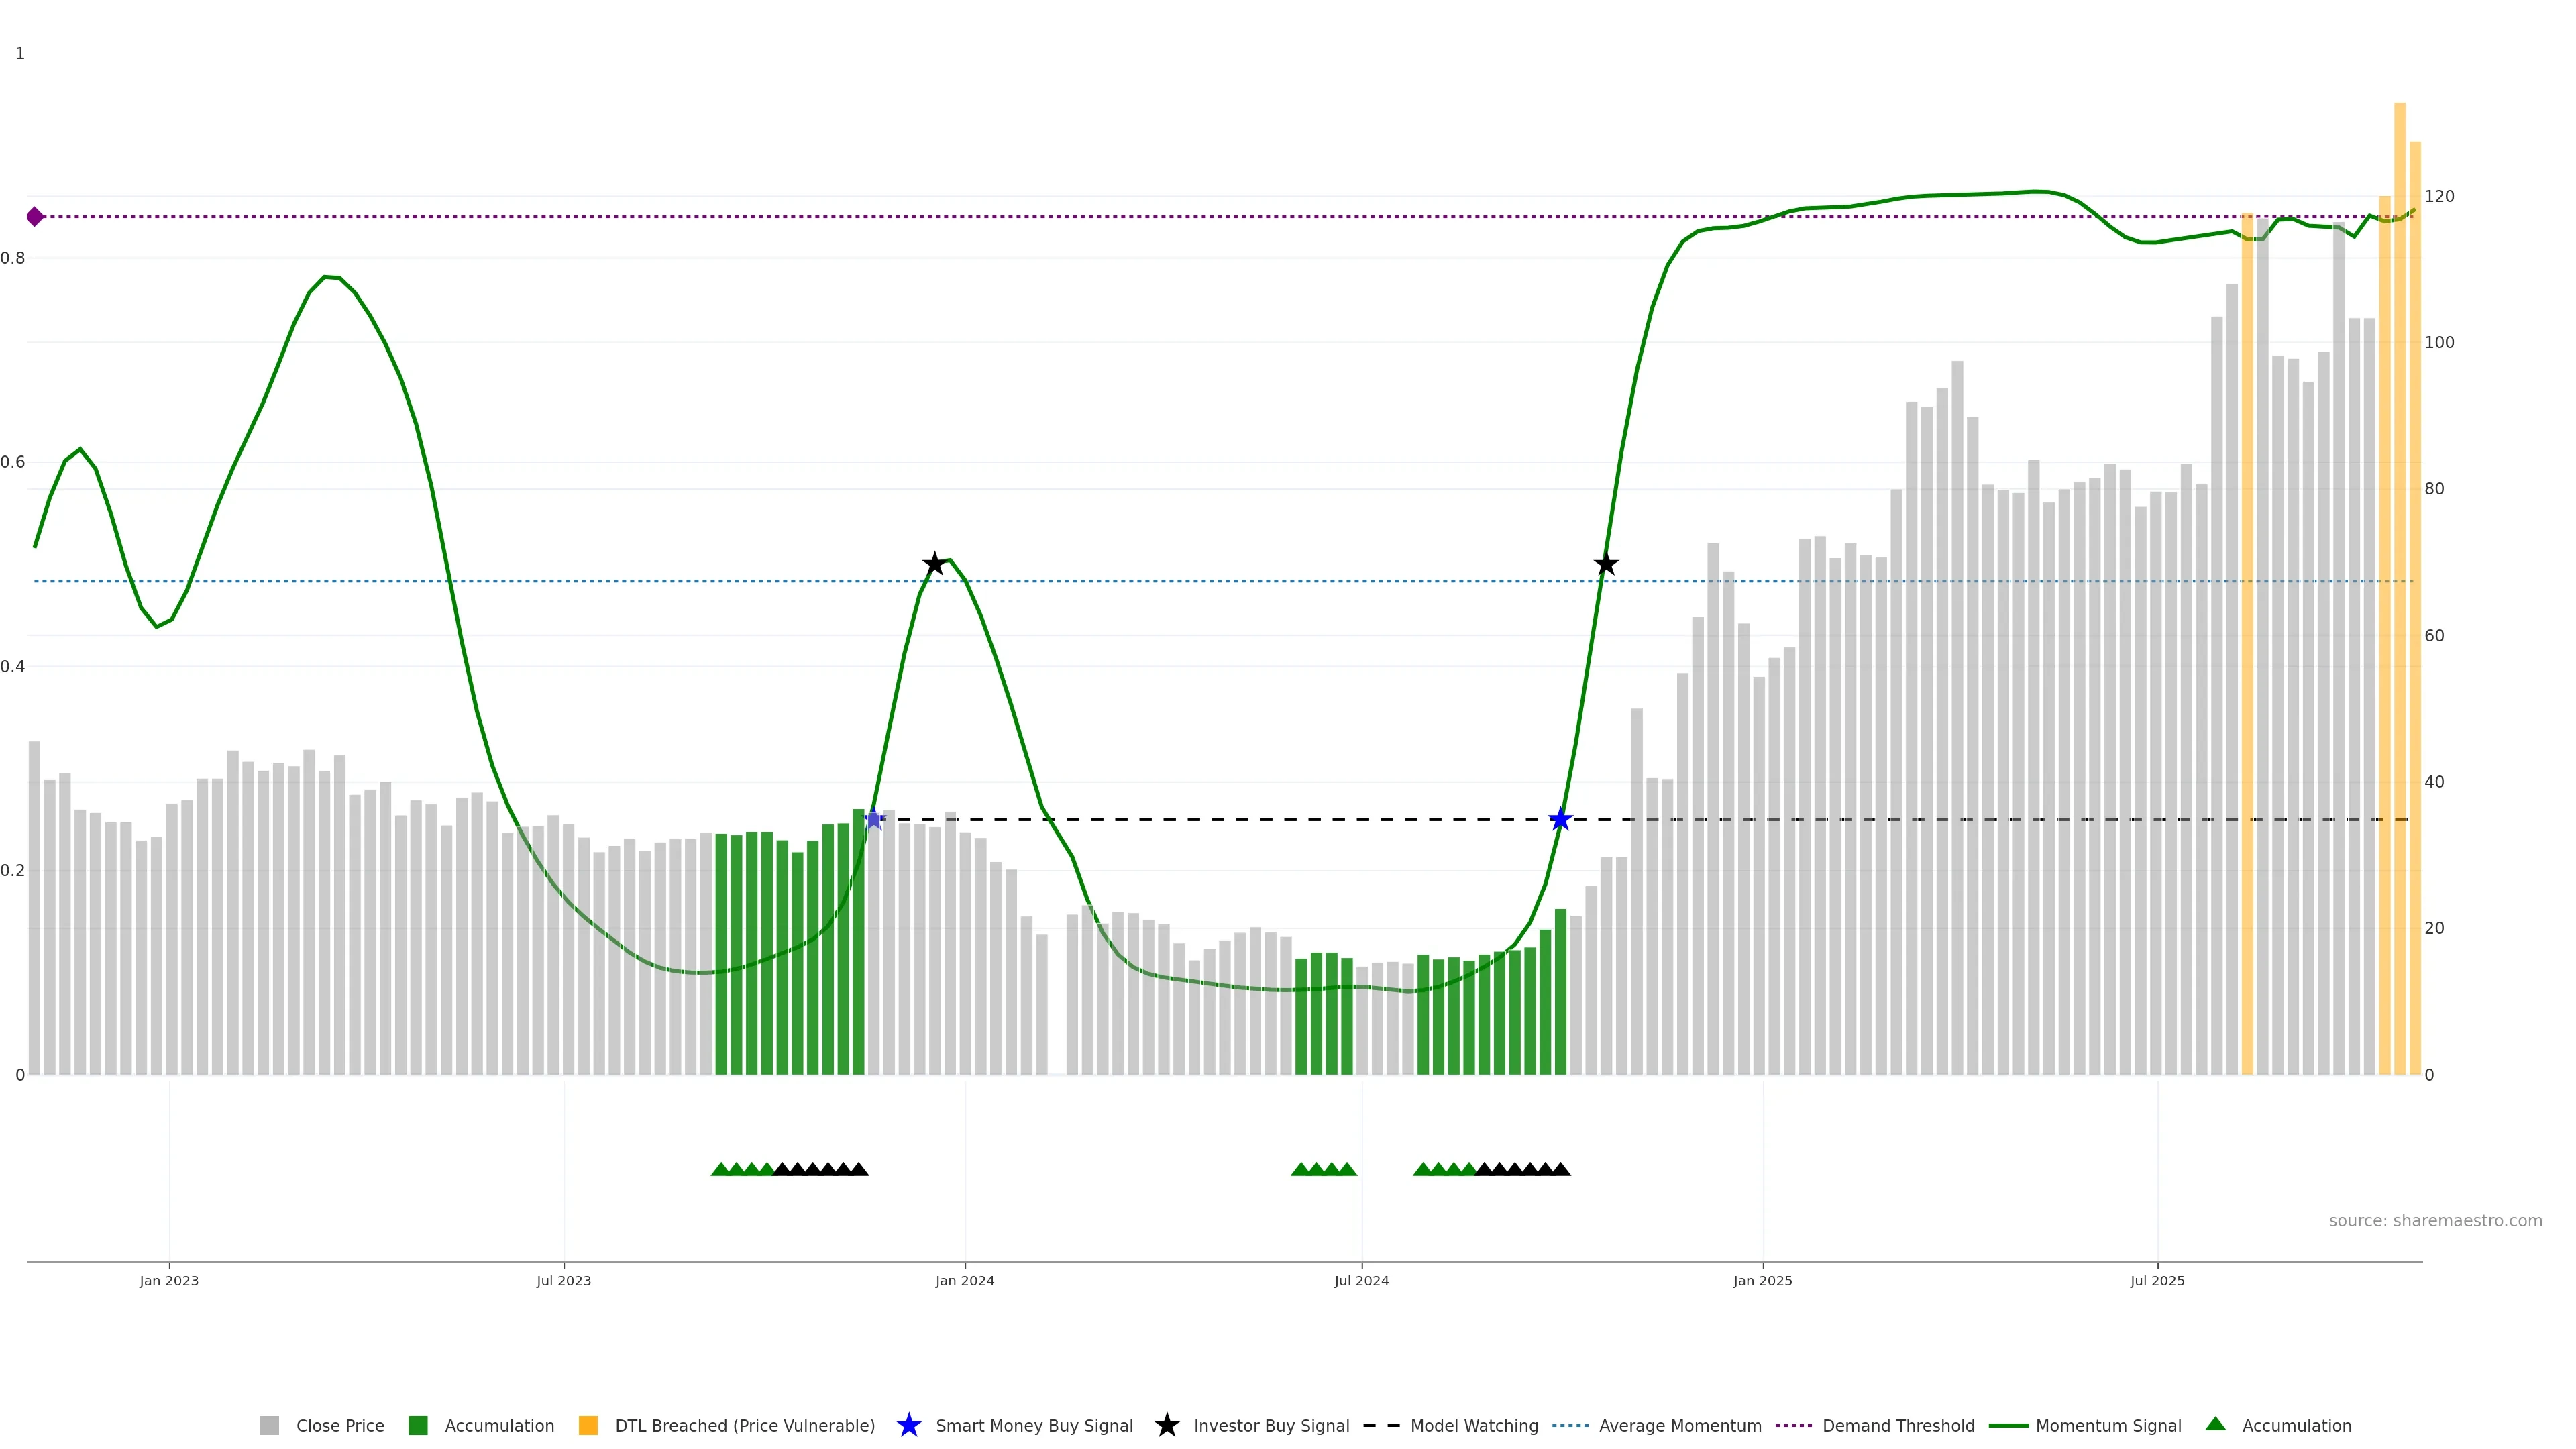Toggle the Model Watching legend entry

(1473, 1426)
